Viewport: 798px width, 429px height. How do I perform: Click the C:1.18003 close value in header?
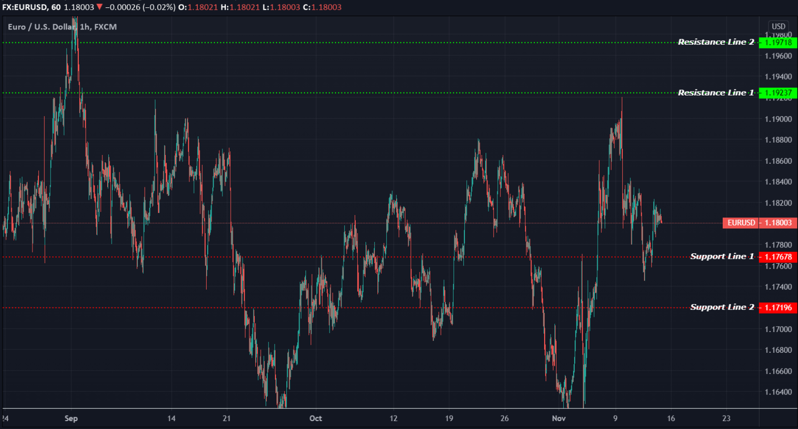322,7
